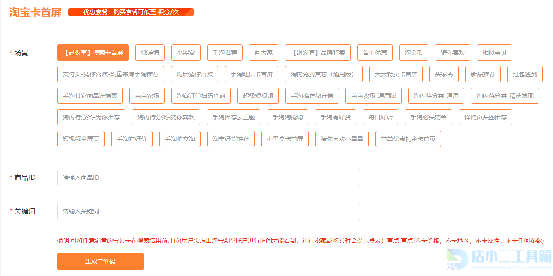This screenshot has width=553, height=276.
Task: Select the 短视频全屏页 scene
Action: pos(81,139)
